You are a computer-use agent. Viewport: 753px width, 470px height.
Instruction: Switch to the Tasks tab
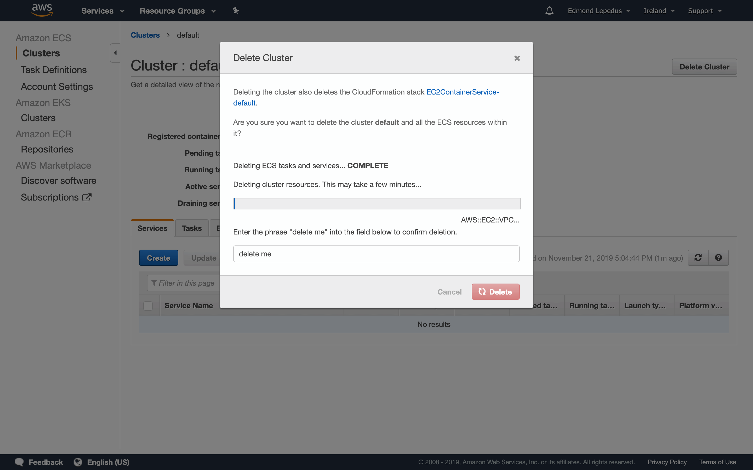(191, 228)
